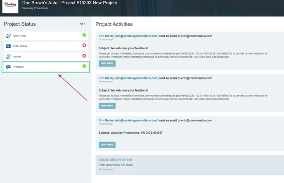Click the Invoice dollar icon

[8, 57]
